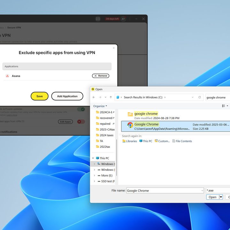
Task: Search again in Libraries
Action: 130,141
